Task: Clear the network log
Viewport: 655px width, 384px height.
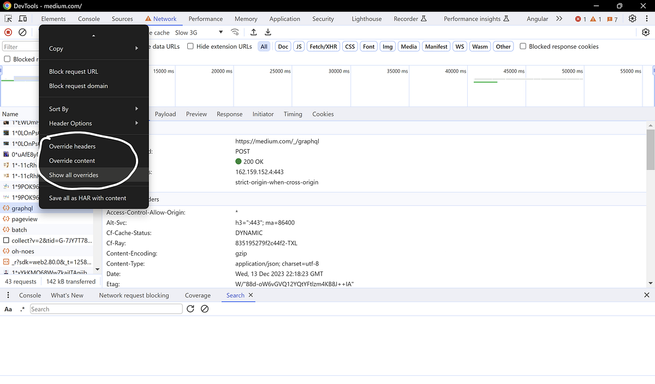Action: coord(22,33)
